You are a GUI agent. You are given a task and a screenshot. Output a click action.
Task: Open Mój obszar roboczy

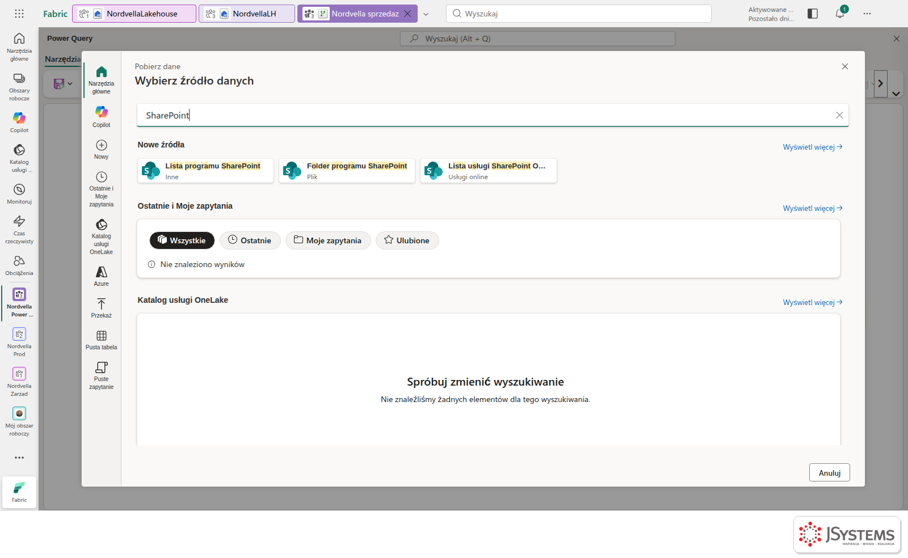click(19, 421)
